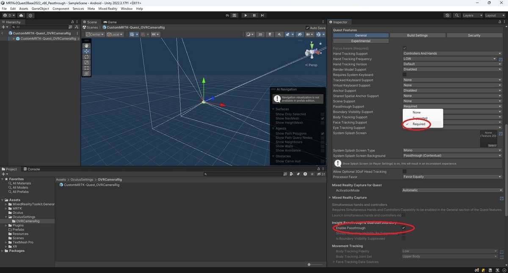The height and width of the screenshot is (273, 508).
Task: Toggle scene visibility hidden-objects icon
Action: click(300, 34)
